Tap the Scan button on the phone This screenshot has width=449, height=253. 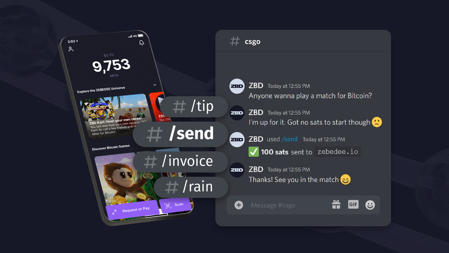[175, 205]
